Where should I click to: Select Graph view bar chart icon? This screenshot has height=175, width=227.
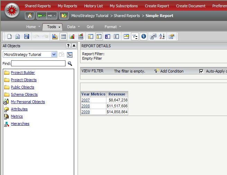click(x=72, y=36)
